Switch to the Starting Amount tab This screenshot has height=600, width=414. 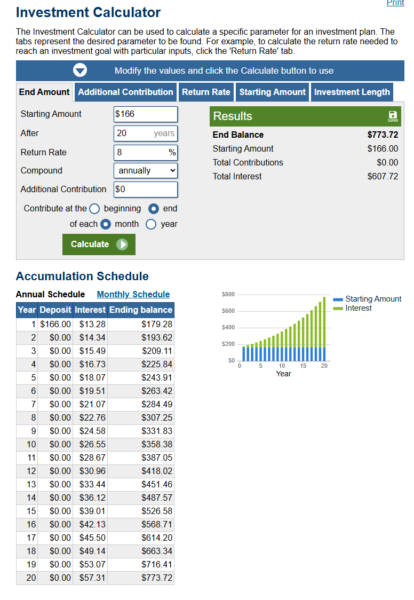tap(273, 92)
